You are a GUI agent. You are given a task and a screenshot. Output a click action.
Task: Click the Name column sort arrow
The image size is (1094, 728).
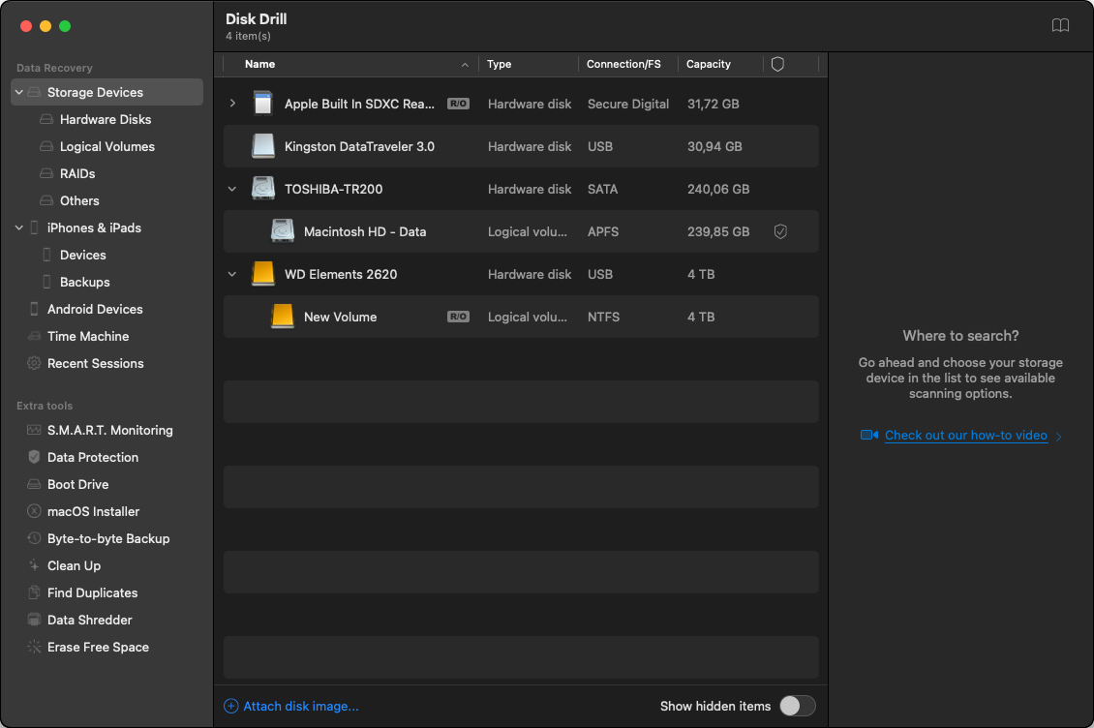tap(465, 64)
